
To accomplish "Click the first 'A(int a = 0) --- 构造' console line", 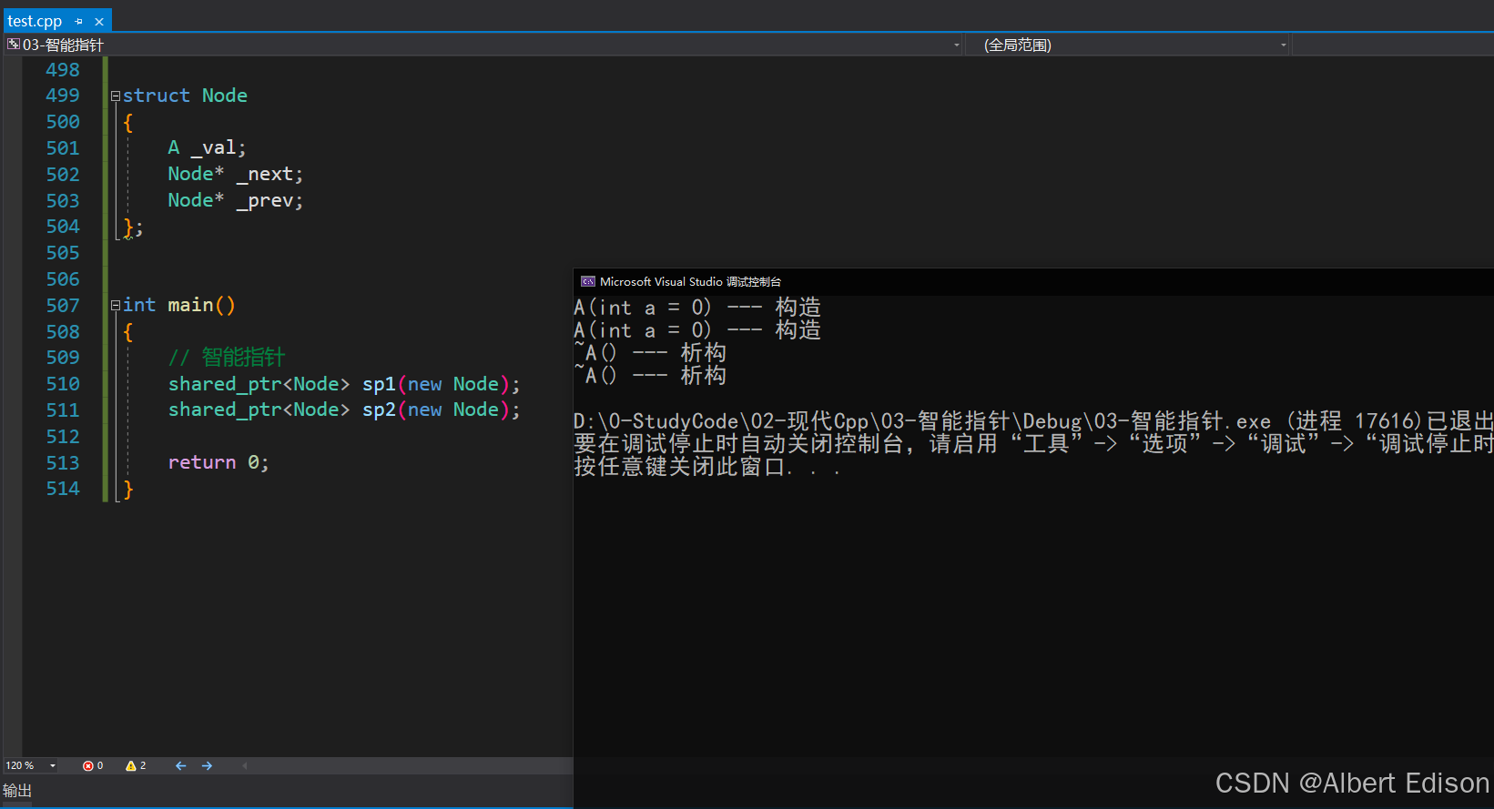I will (697, 308).
